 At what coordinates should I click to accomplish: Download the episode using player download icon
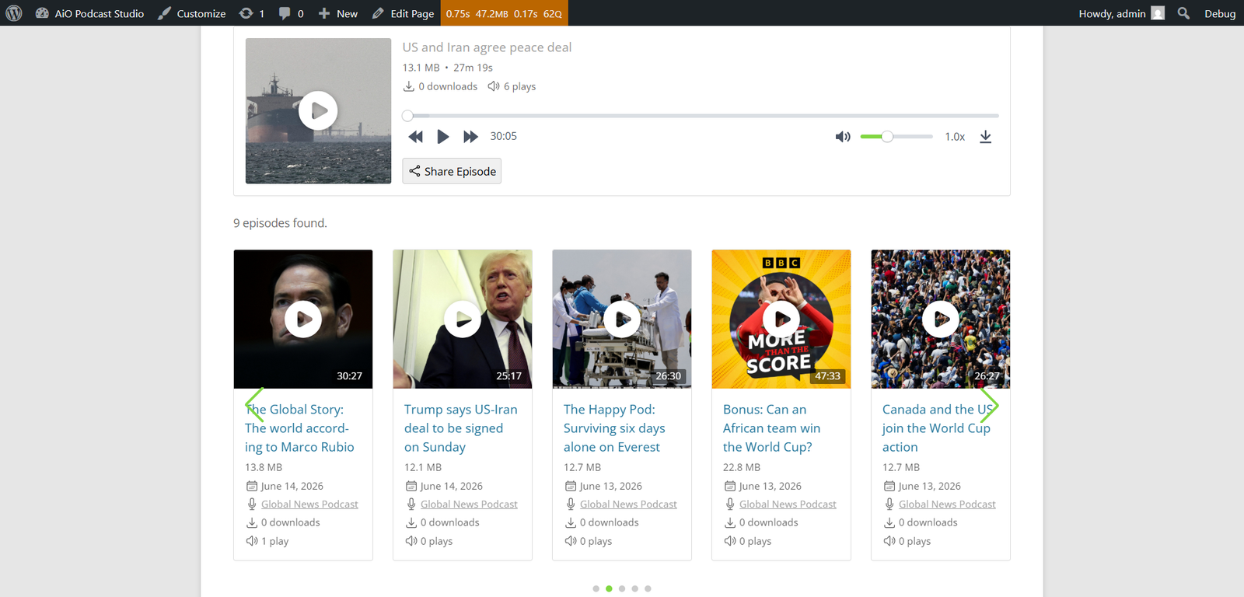985,137
